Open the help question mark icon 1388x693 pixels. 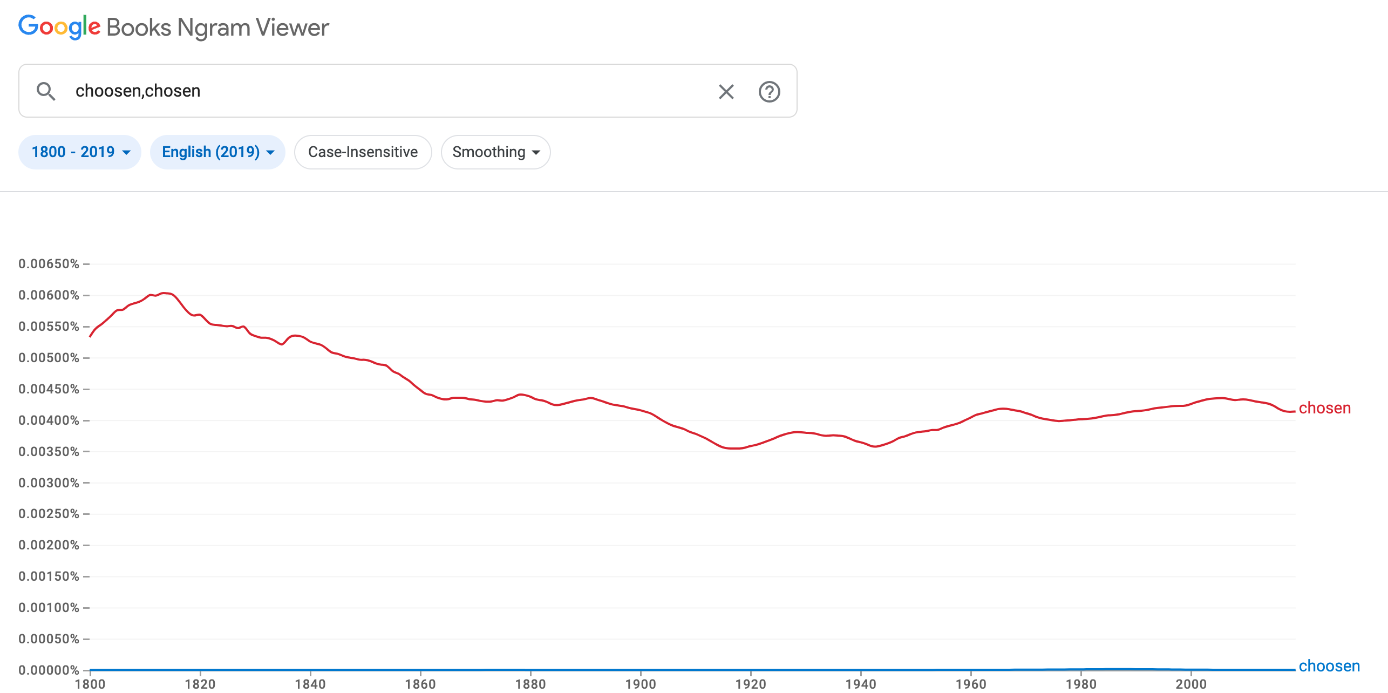[770, 92]
